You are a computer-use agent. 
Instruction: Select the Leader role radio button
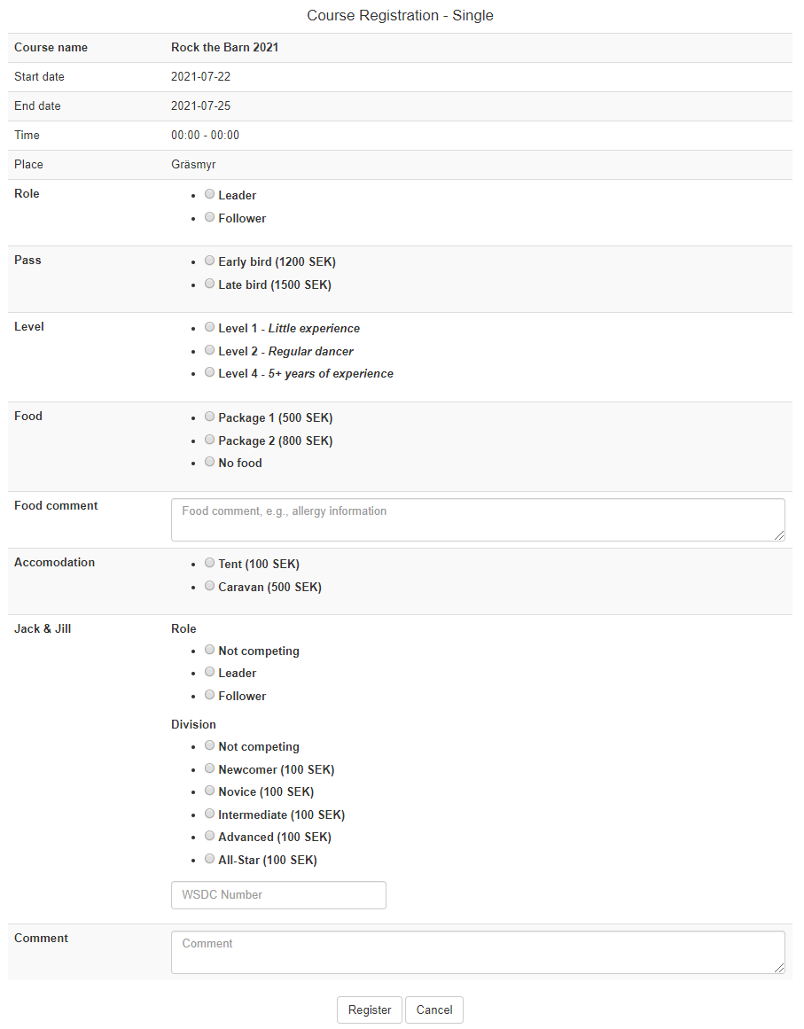click(209, 194)
